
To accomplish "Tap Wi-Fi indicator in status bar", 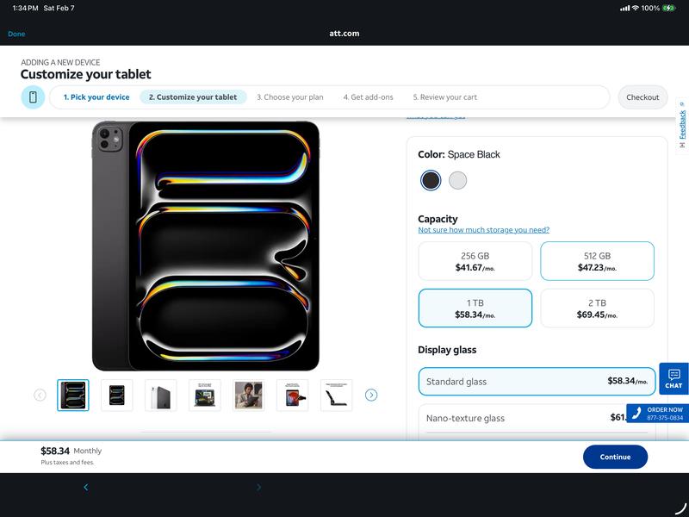I will (635, 8).
